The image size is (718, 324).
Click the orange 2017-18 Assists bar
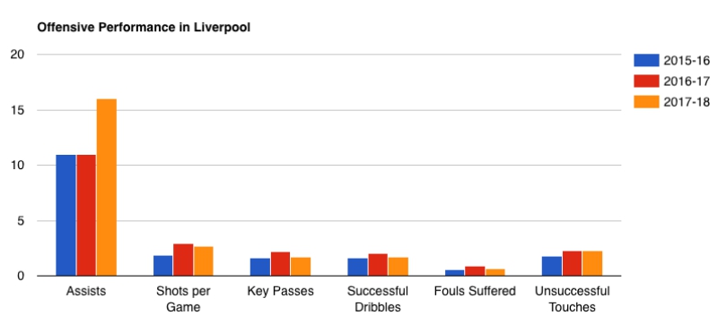click(x=107, y=188)
